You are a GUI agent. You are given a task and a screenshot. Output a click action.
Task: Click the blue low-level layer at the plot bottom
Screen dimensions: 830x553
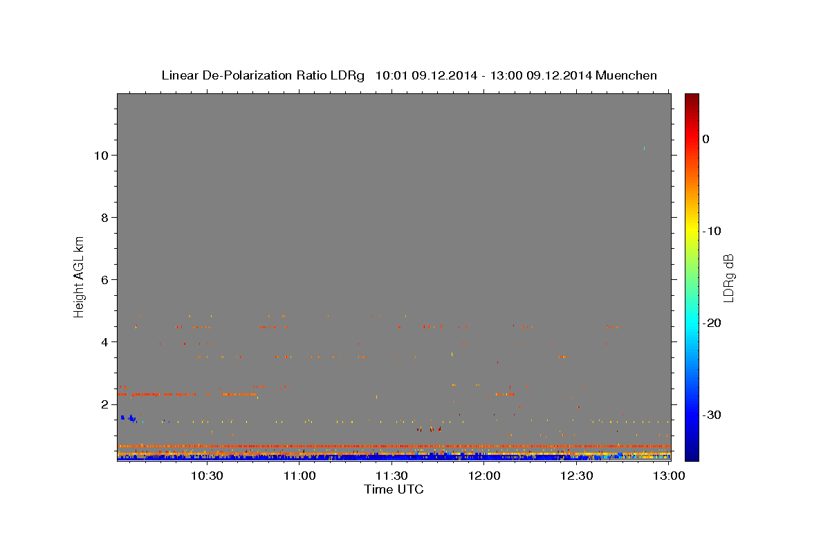(x=394, y=457)
